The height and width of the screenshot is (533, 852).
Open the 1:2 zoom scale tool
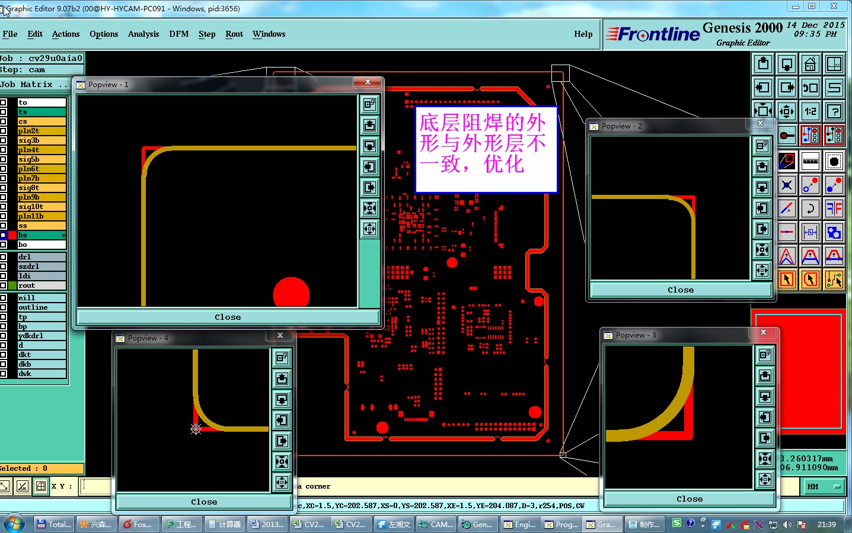tap(810, 111)
